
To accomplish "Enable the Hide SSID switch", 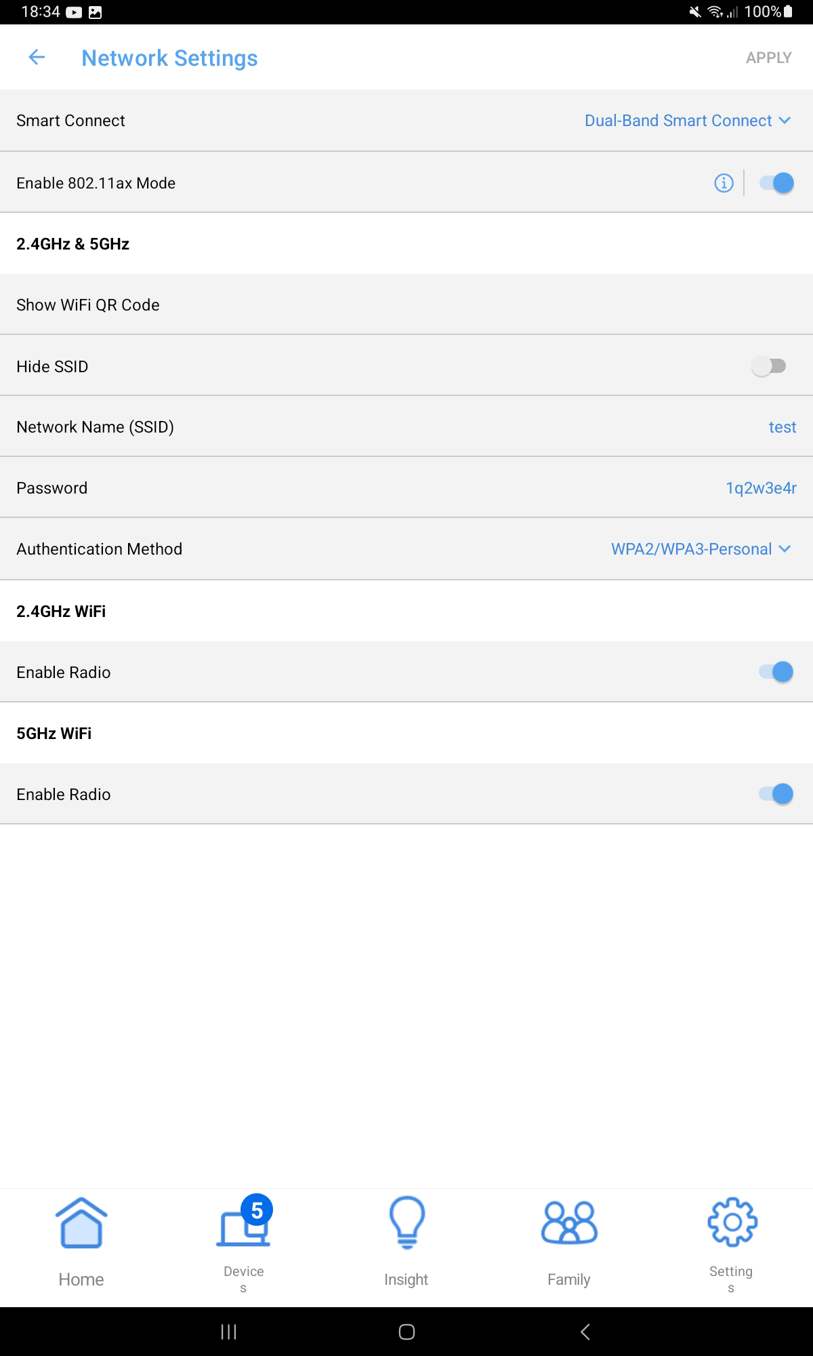I will (x=769, y=366).
